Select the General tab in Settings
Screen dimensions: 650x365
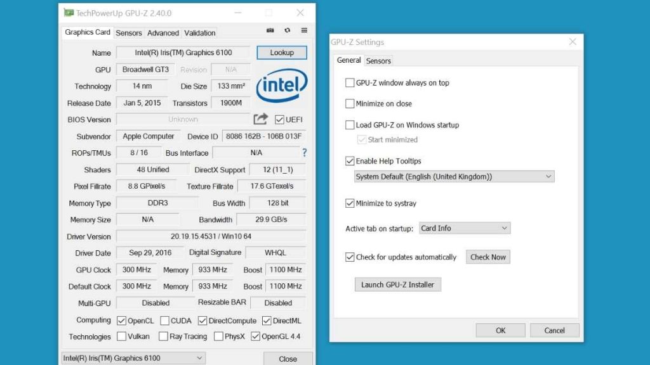point(348,60)
